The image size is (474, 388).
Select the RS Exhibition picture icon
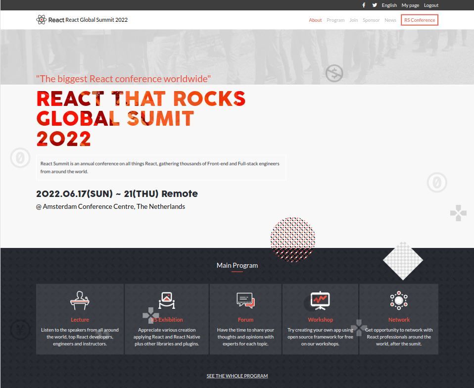pyautogui.click(x=167, y=300)
